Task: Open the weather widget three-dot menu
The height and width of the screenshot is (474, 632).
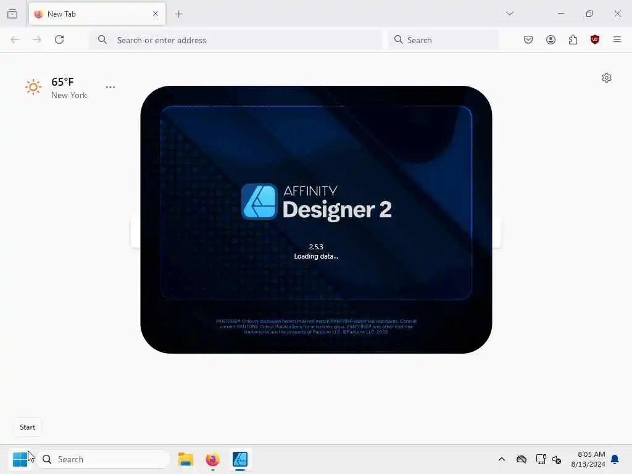Action: coord(110,87)
